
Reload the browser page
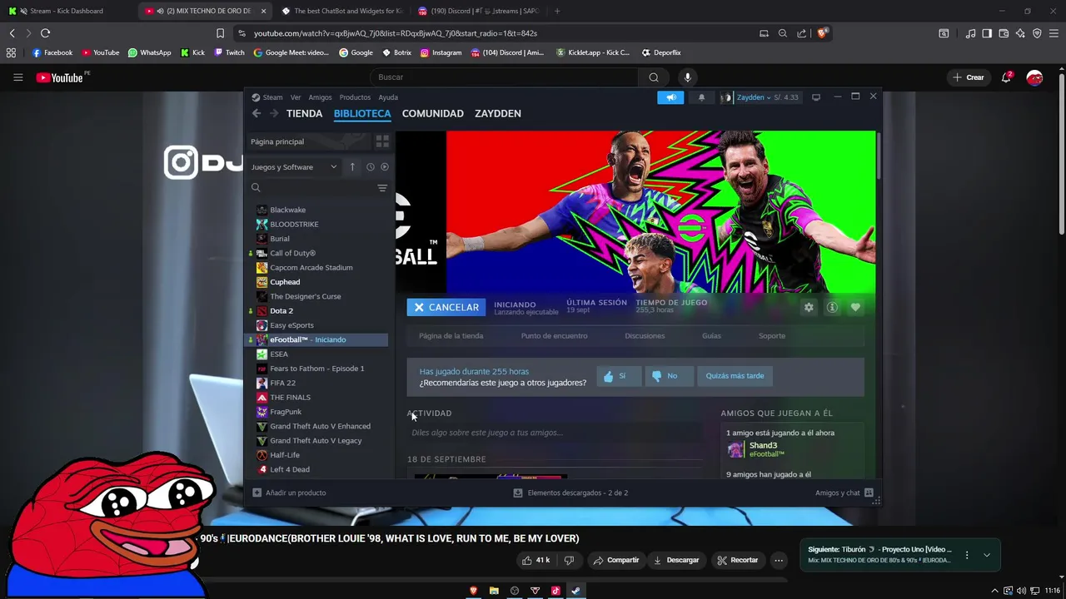click(x=45, y=33)
